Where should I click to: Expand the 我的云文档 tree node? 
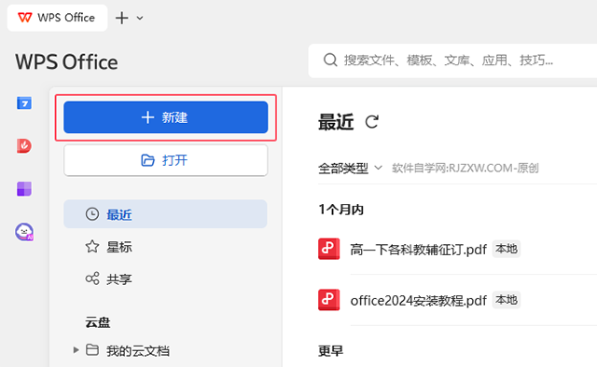click(x=76, y=350)
